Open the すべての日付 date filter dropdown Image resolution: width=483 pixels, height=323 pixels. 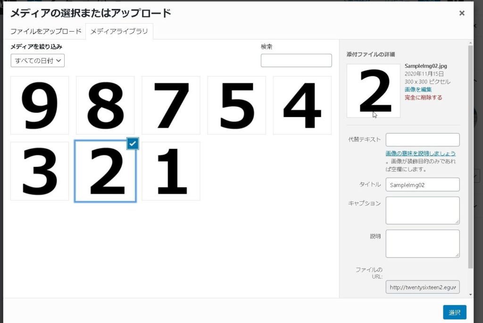coord(38,61)
